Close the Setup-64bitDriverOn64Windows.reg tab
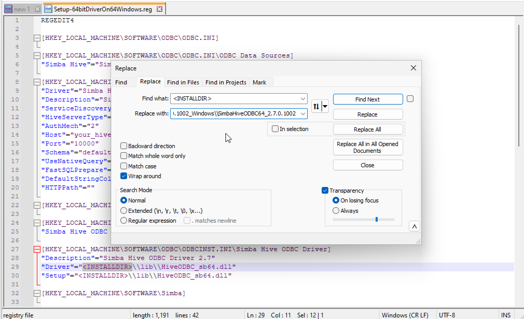The image size is (524, 319). [160, 9]
